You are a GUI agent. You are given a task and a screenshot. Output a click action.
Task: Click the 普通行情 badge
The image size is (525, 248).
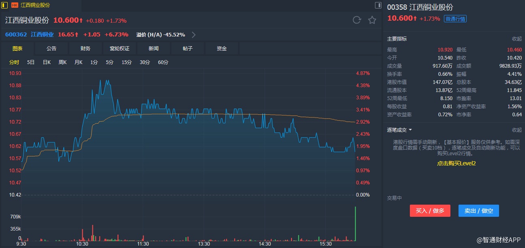point(455,19)
